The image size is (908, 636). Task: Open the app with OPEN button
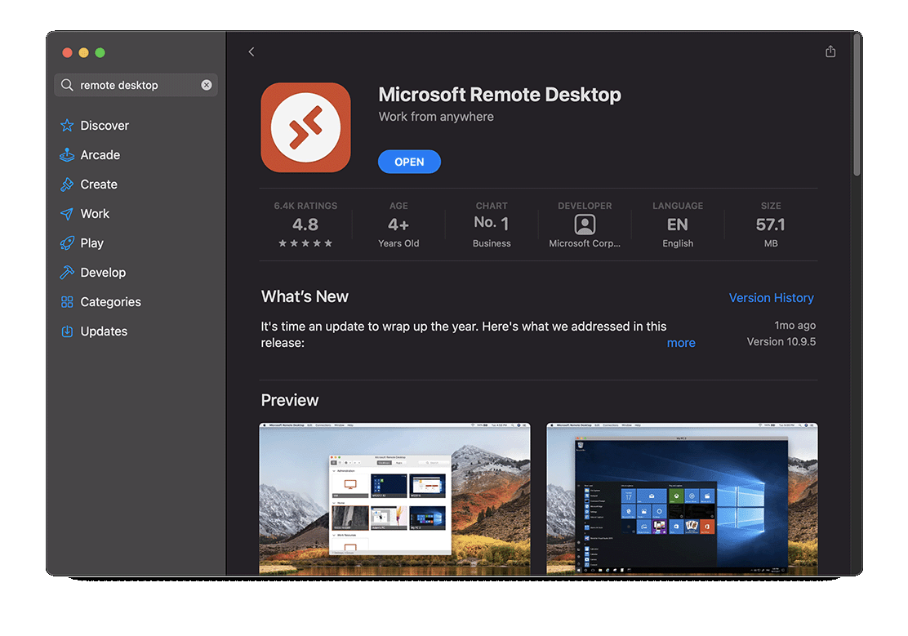click(409, 162)
